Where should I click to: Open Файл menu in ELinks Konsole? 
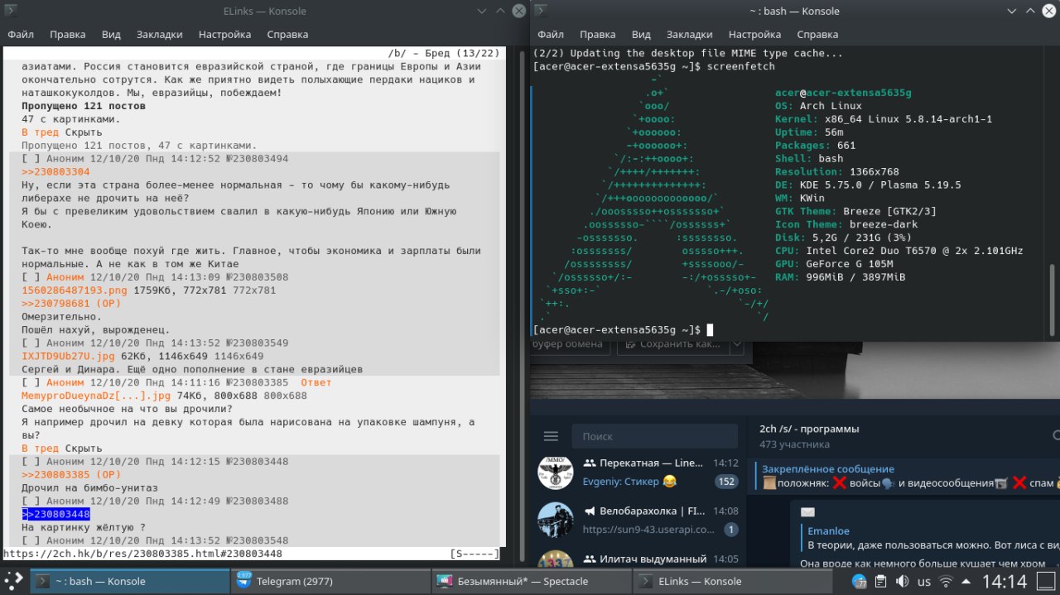pyautogui.click(x=21, y=35)
